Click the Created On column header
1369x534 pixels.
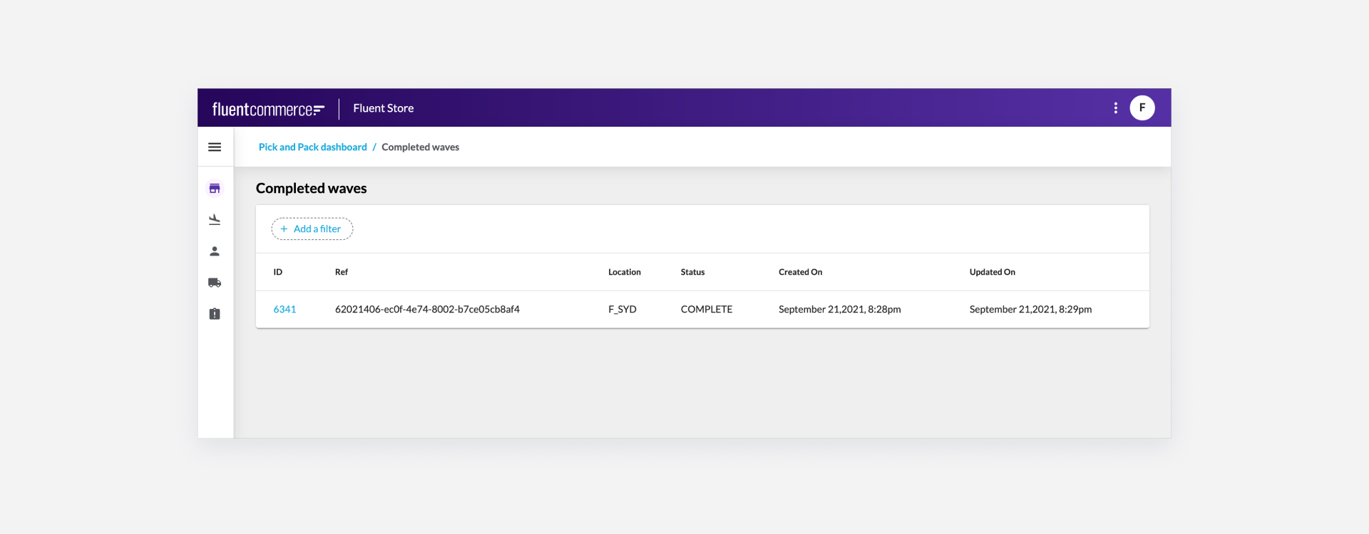(800, 272)
